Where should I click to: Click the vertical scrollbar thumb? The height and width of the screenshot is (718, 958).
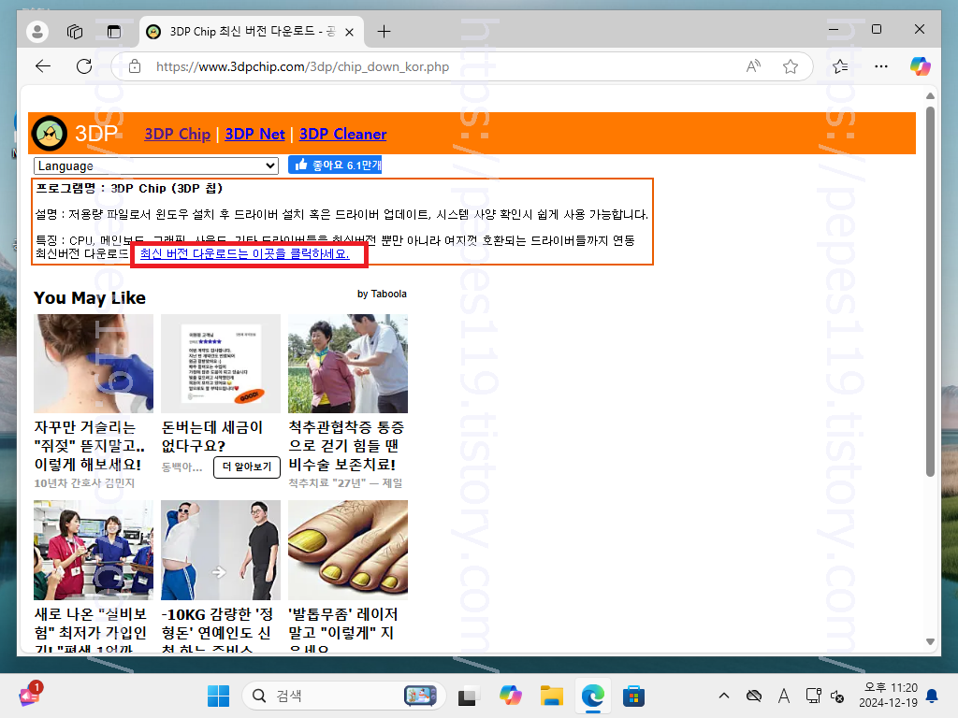930,292
